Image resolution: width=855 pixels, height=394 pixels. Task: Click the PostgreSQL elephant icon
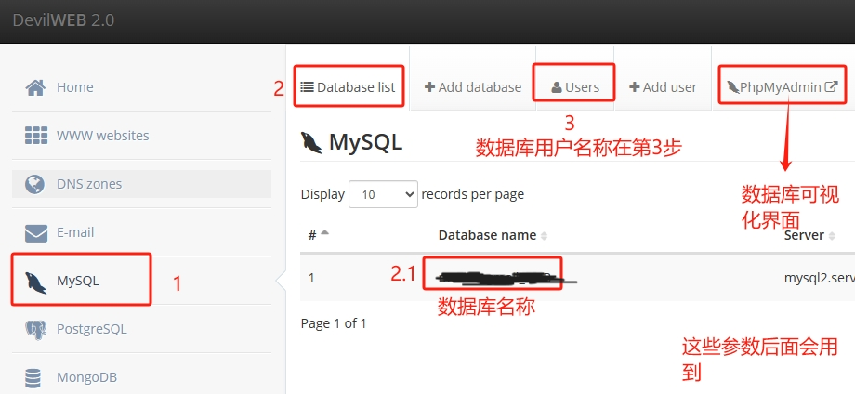coord(35,330)
